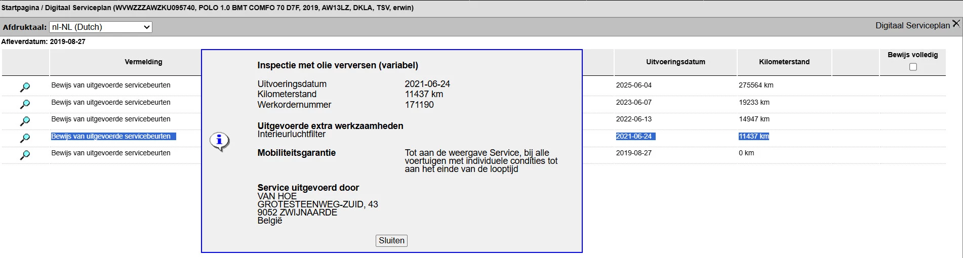Click the blue info bubble icon in dialog

(219, 141)
